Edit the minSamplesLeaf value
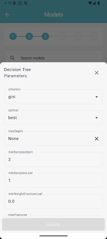Image resolution: width=107 pixels, height=239 pixels. coord(53,180)
